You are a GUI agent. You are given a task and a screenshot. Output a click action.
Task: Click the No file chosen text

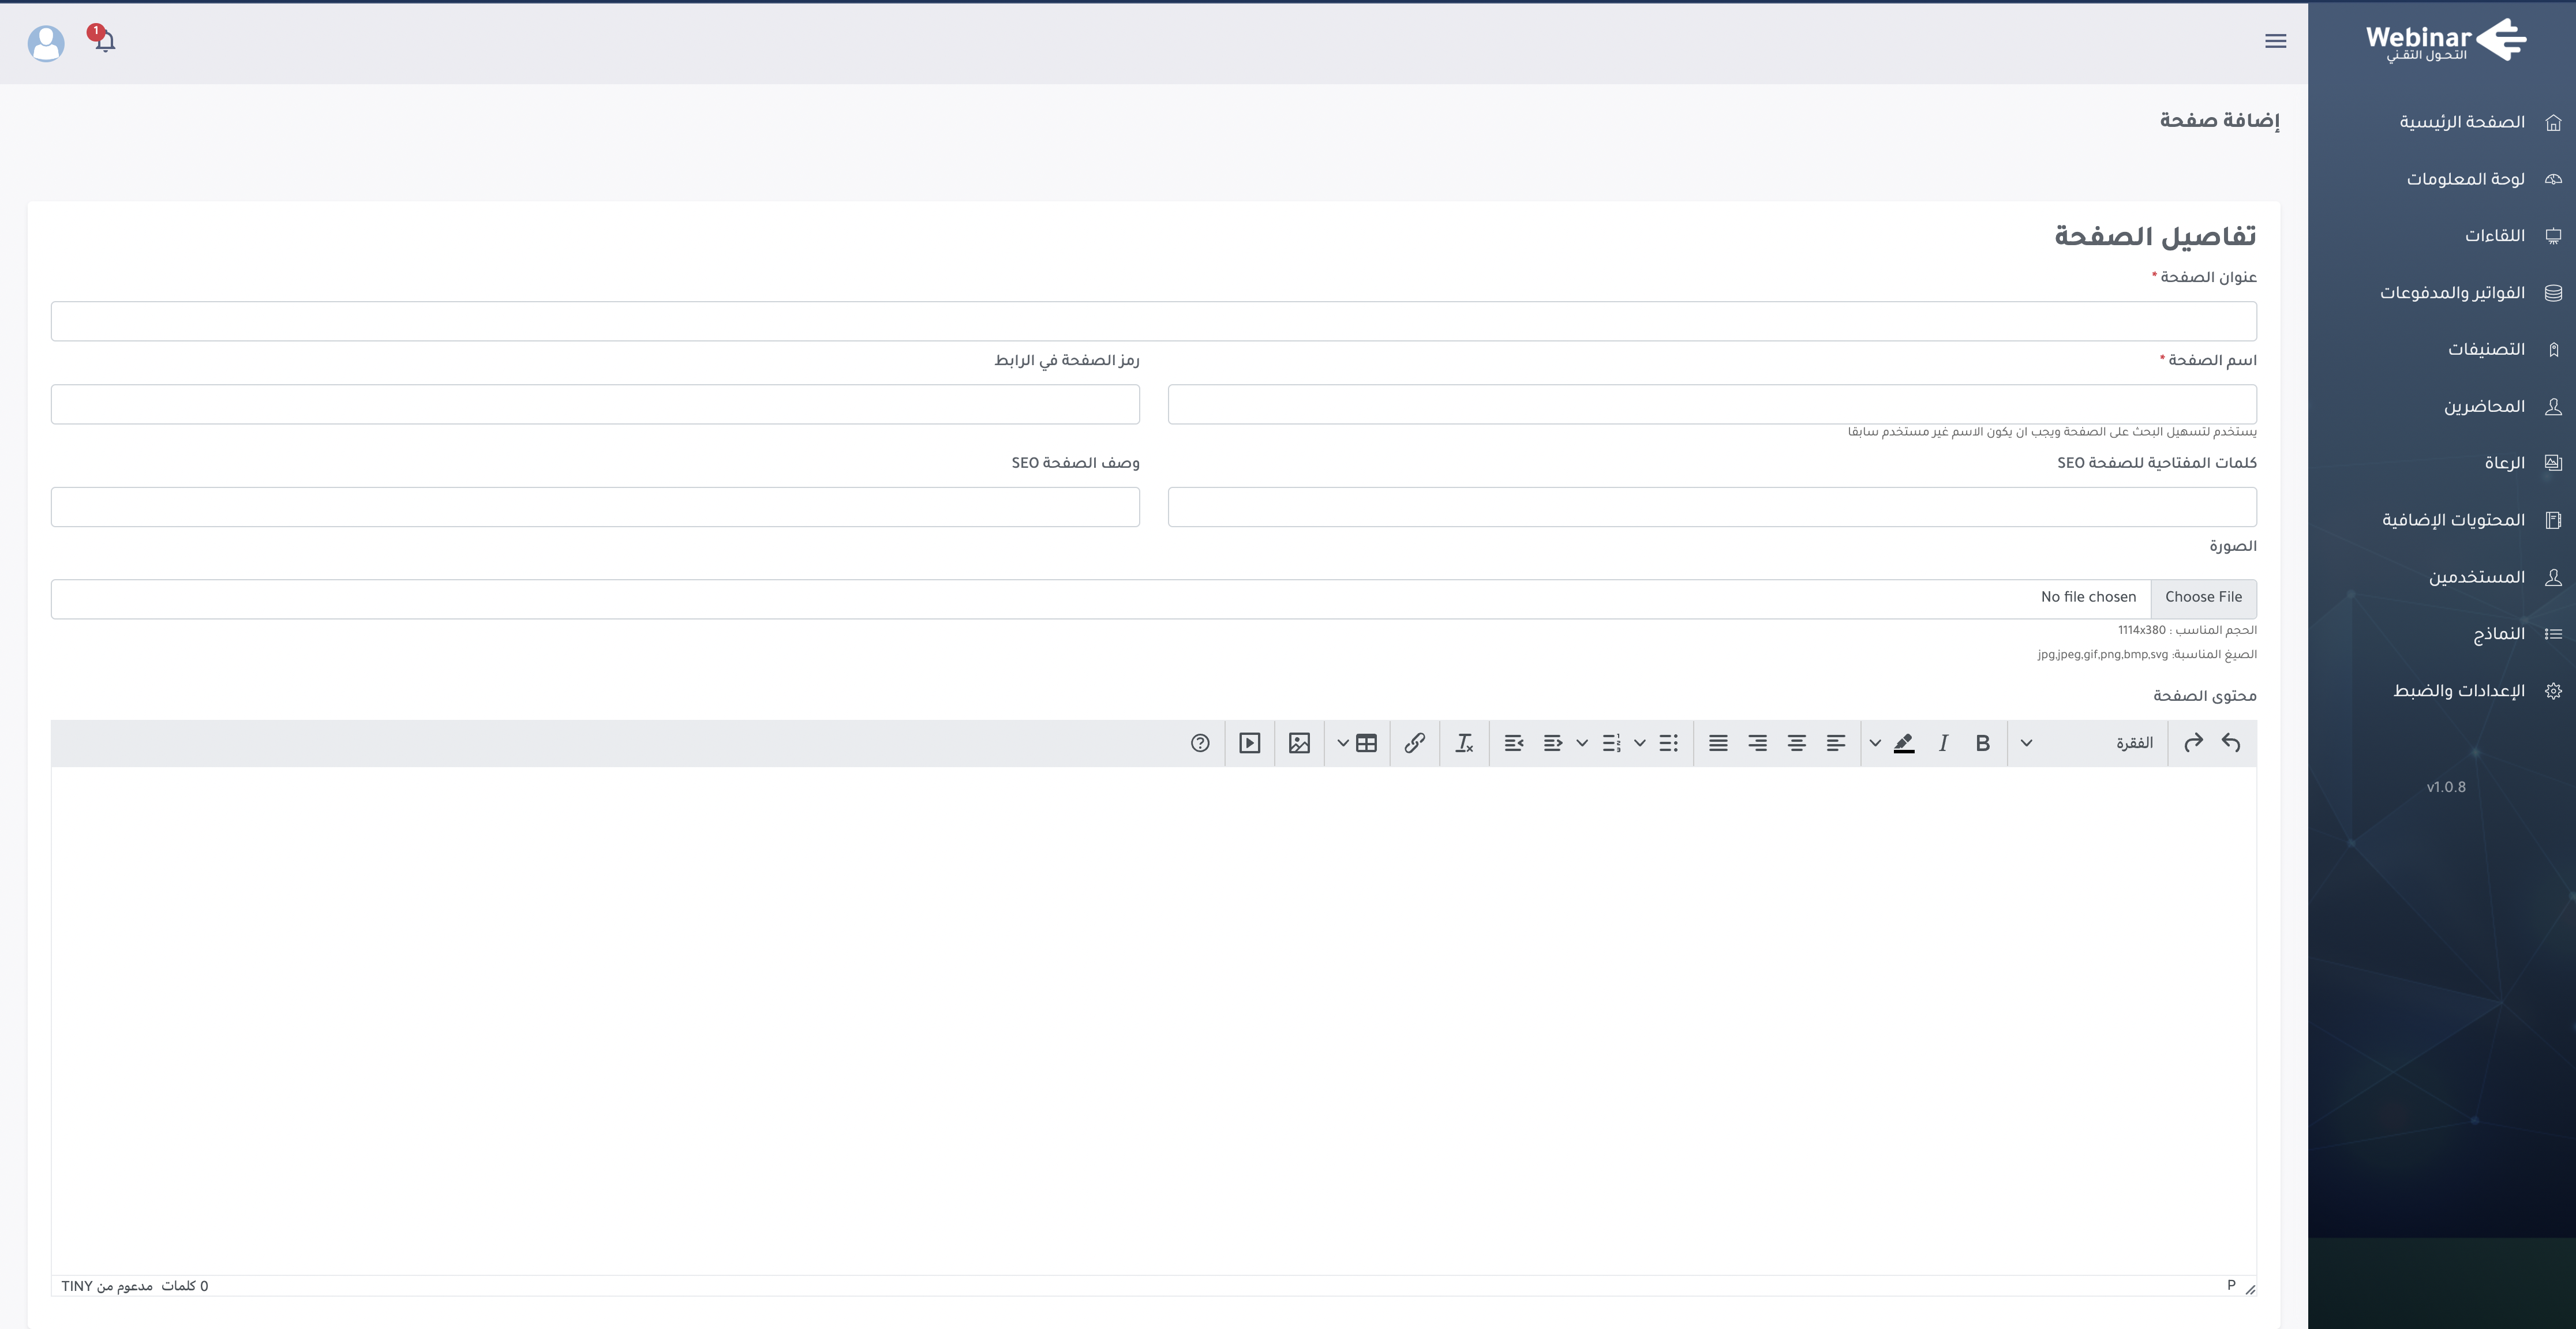[x=2088, y=598]
